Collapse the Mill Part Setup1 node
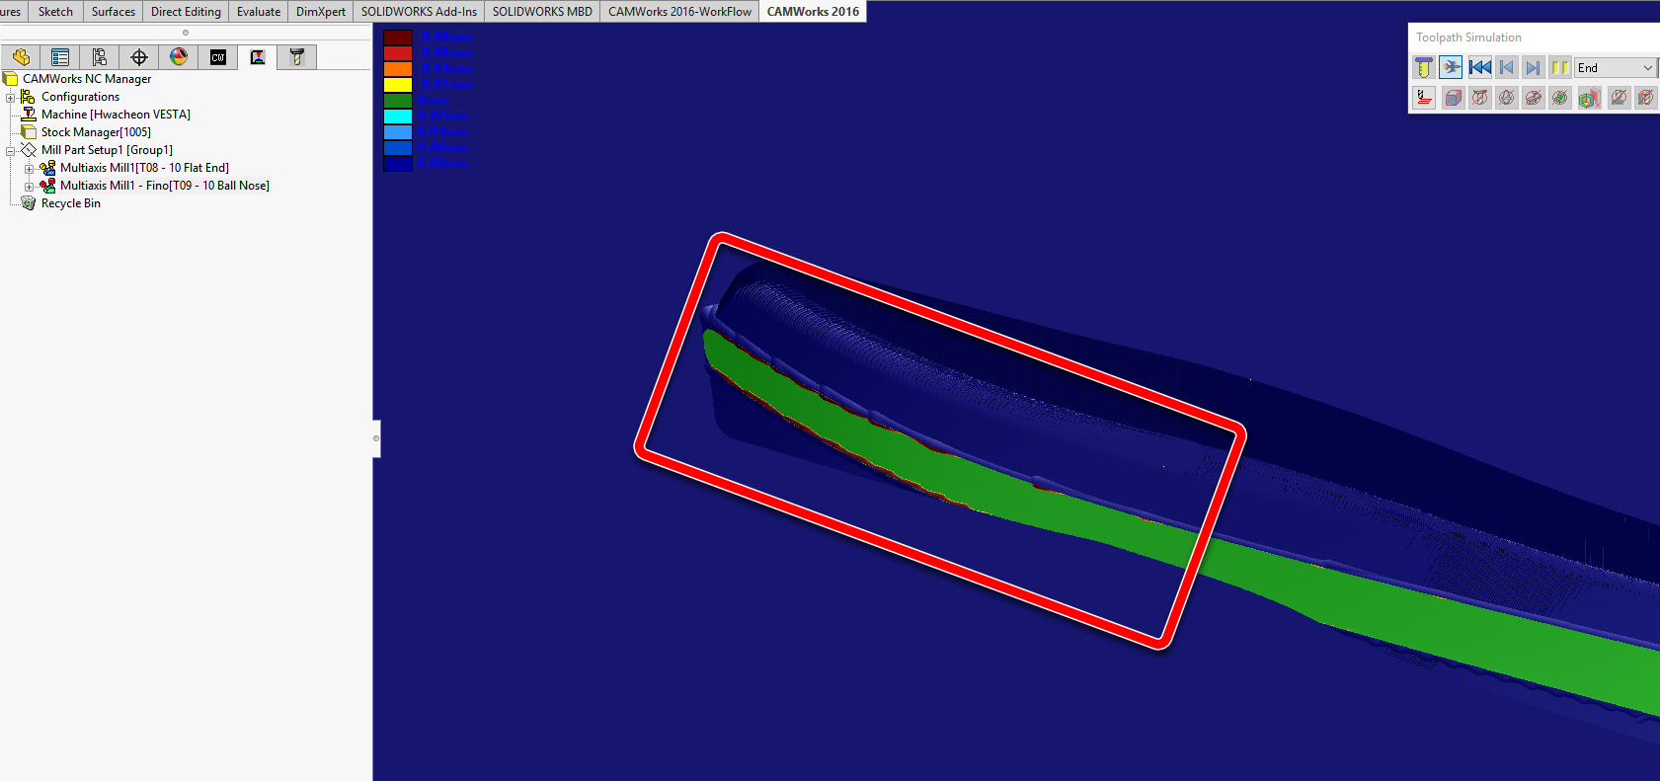This screenshot has width=1660, height=781. tap(11, 150)
